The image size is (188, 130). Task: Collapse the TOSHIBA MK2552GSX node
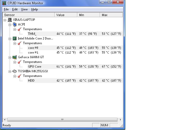point(10,71)
